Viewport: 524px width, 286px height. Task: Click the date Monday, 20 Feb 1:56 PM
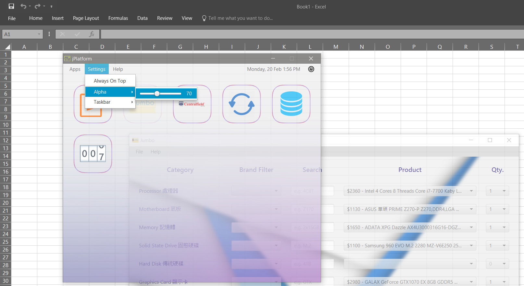coord(274,69)
